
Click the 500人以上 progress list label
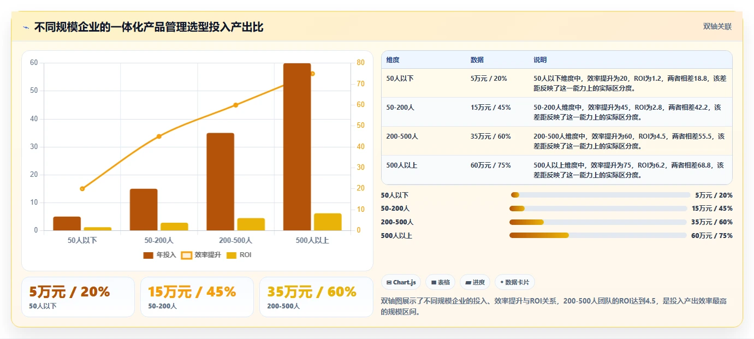396,236
